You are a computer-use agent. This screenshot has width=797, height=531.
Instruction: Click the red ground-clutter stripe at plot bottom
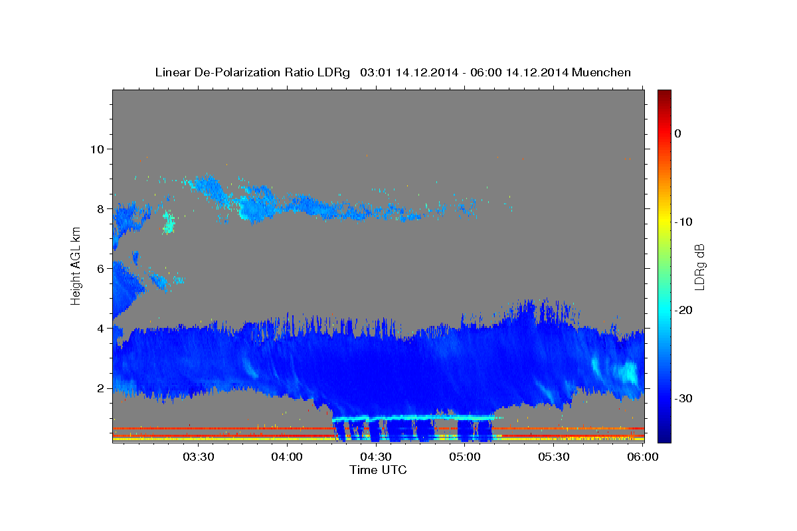(x=379, y=429)
